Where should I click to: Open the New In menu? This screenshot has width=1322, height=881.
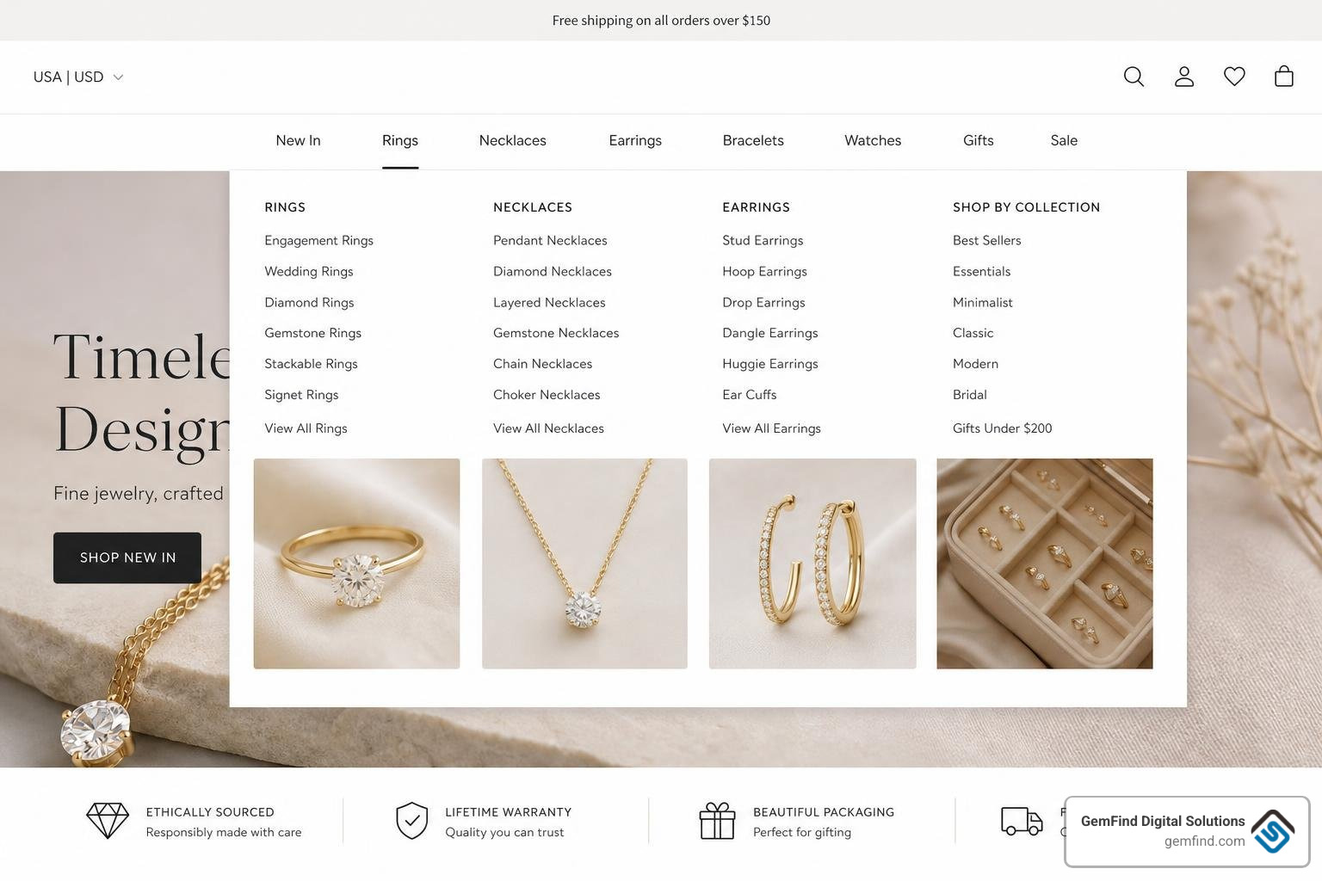point(298,140)
